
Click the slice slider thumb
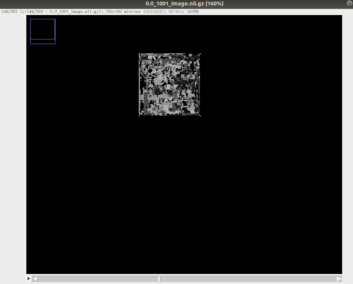pyautogui.click(x=159, y=278)
